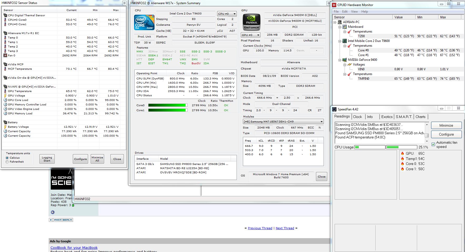This screenshot has width=465, height=252.
Task: Click the Fan 0 icon in HWiNFO32 sensors
Action: coord(5,55)
